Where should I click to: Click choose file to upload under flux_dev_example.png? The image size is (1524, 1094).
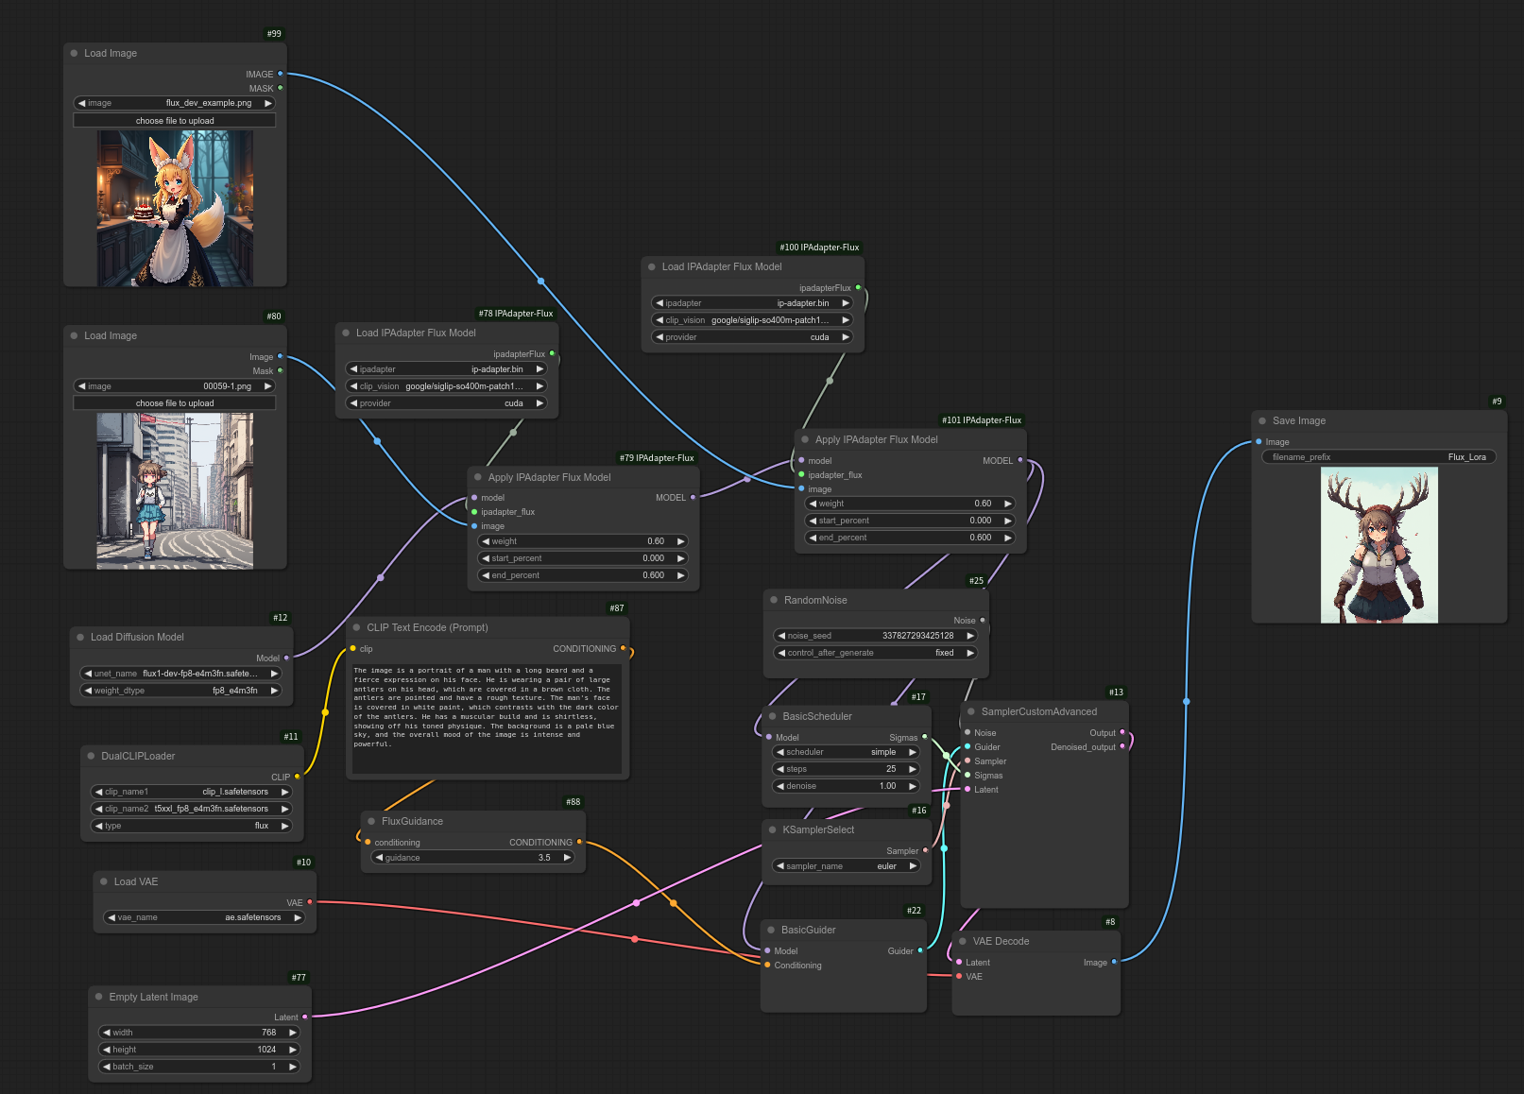pos(175,121)
